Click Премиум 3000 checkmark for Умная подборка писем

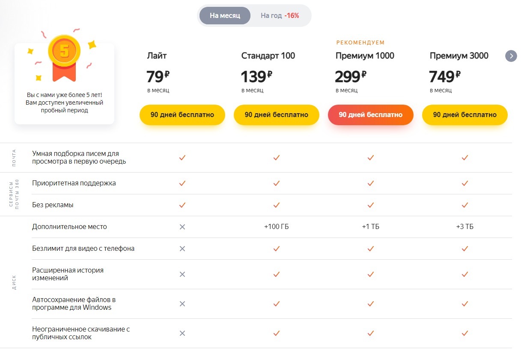[x=465, y=158]
